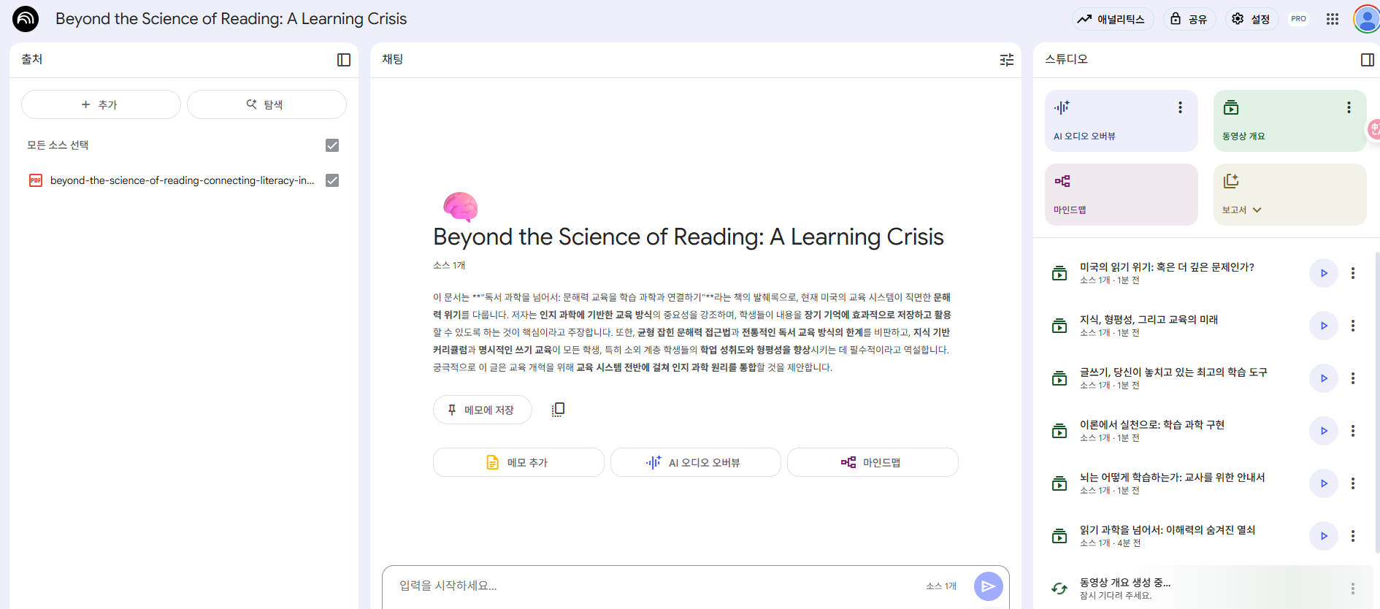1380x609 pixels.
Task: Collapse the 스튜디오 panel icon
Action: coord(1368,60)
